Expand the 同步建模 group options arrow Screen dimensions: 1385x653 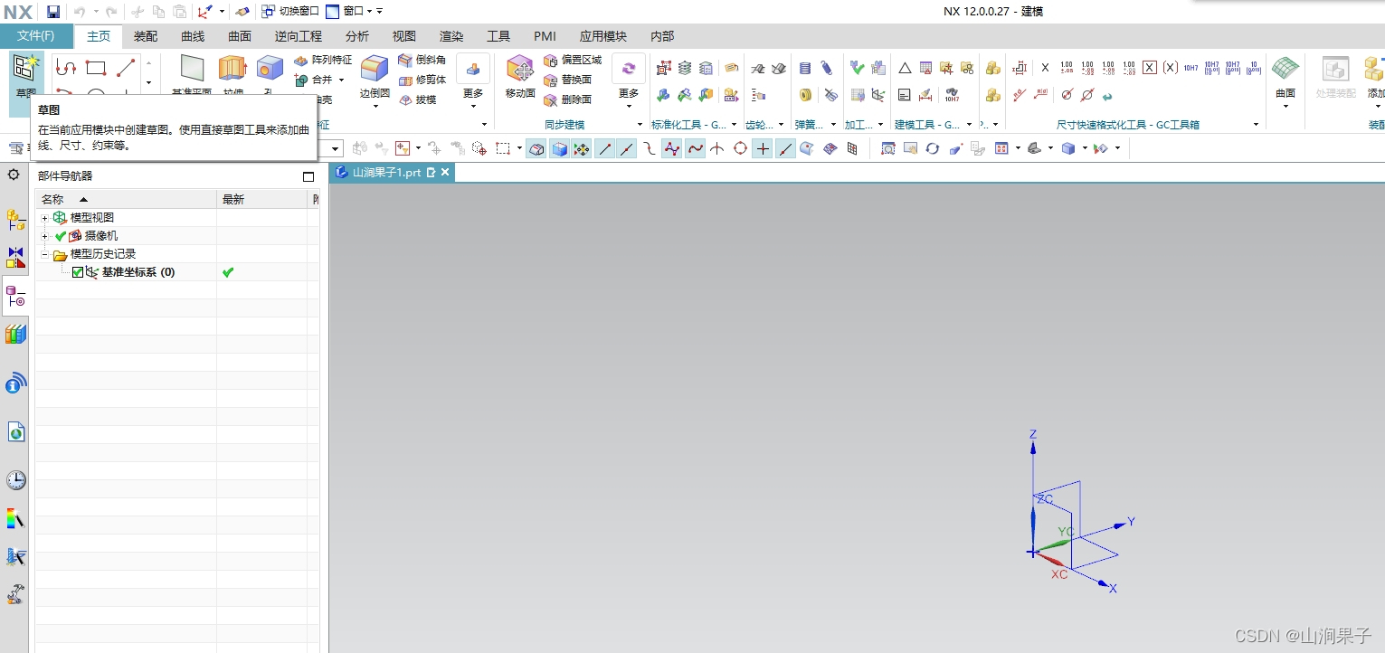click(640, 125)
